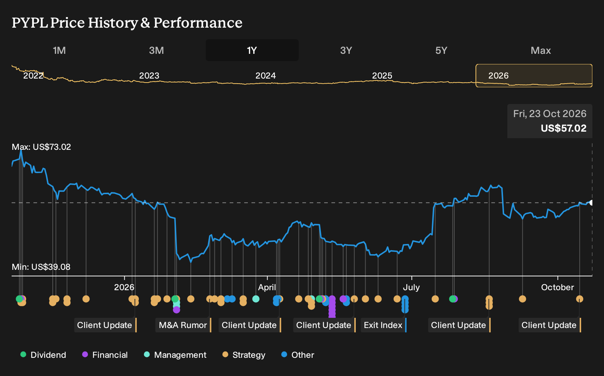Click the green dividend dot right of July
Screen dimensions: 604x376
[x=452, y=299]
